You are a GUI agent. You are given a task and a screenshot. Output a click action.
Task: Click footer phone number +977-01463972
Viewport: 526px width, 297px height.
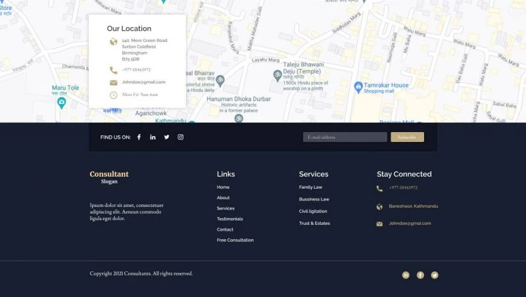pyautogui.click(x=403, y=188)
